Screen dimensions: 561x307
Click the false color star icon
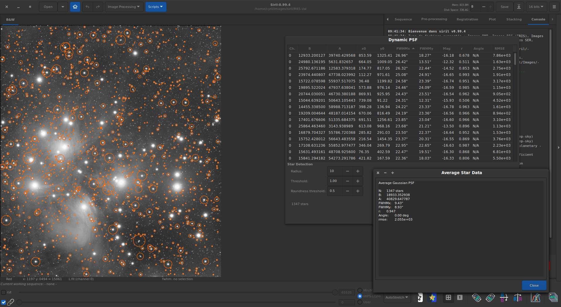[x=432, y=298]
